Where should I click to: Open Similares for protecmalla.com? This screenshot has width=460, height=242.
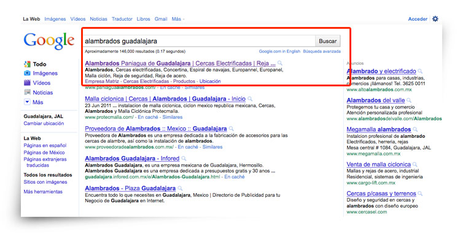(173, 117)
